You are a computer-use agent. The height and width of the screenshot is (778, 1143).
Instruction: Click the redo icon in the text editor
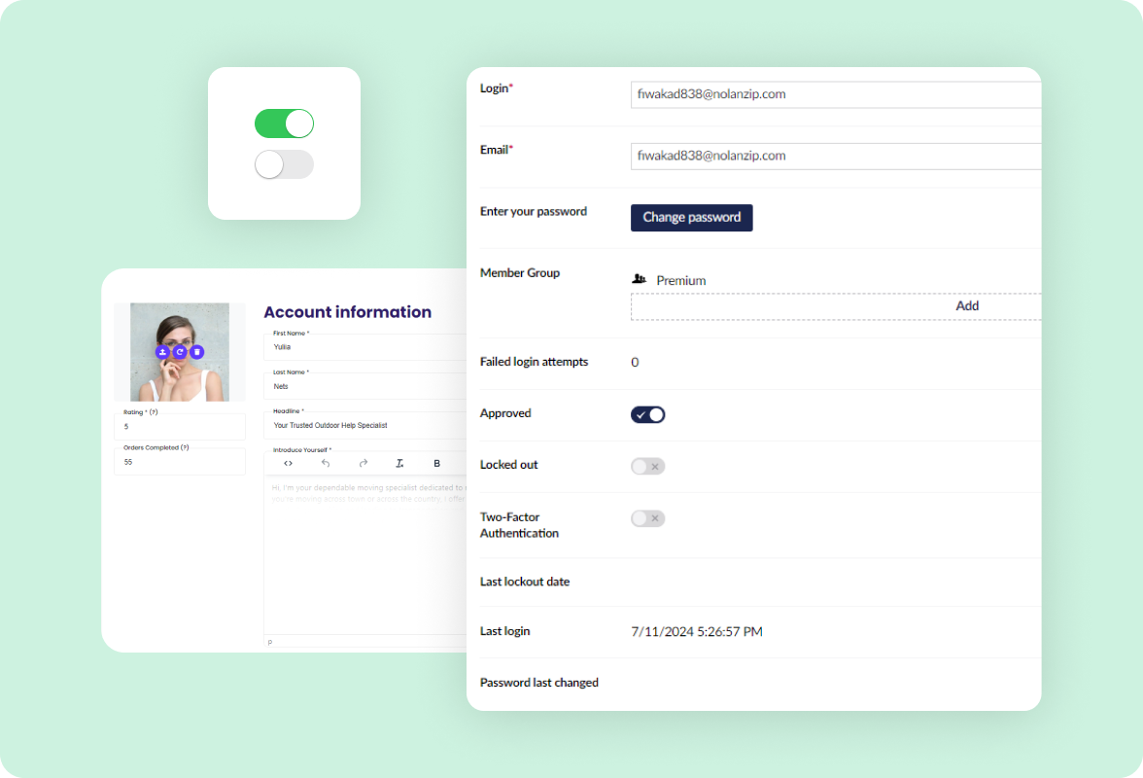[362, 463]
